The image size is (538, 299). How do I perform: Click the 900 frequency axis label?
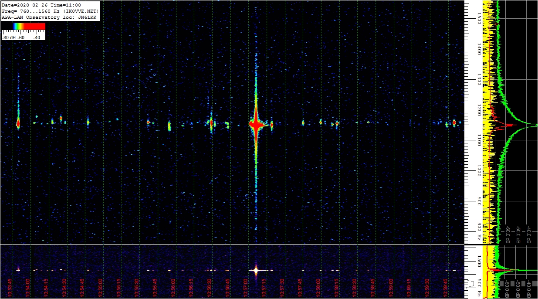pyautogui.click(x=479, y=201)
